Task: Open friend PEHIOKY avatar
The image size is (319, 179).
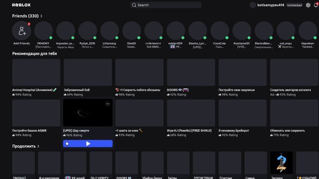Action: (43, 31)
